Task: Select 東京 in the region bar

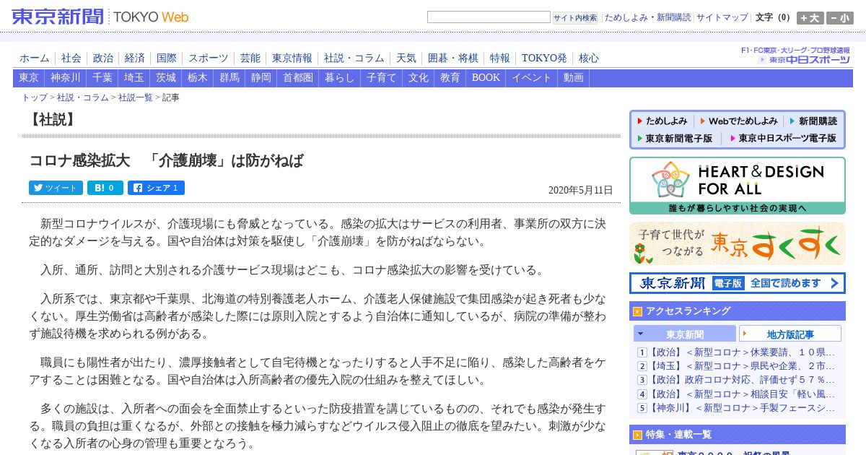Action: 29,78
